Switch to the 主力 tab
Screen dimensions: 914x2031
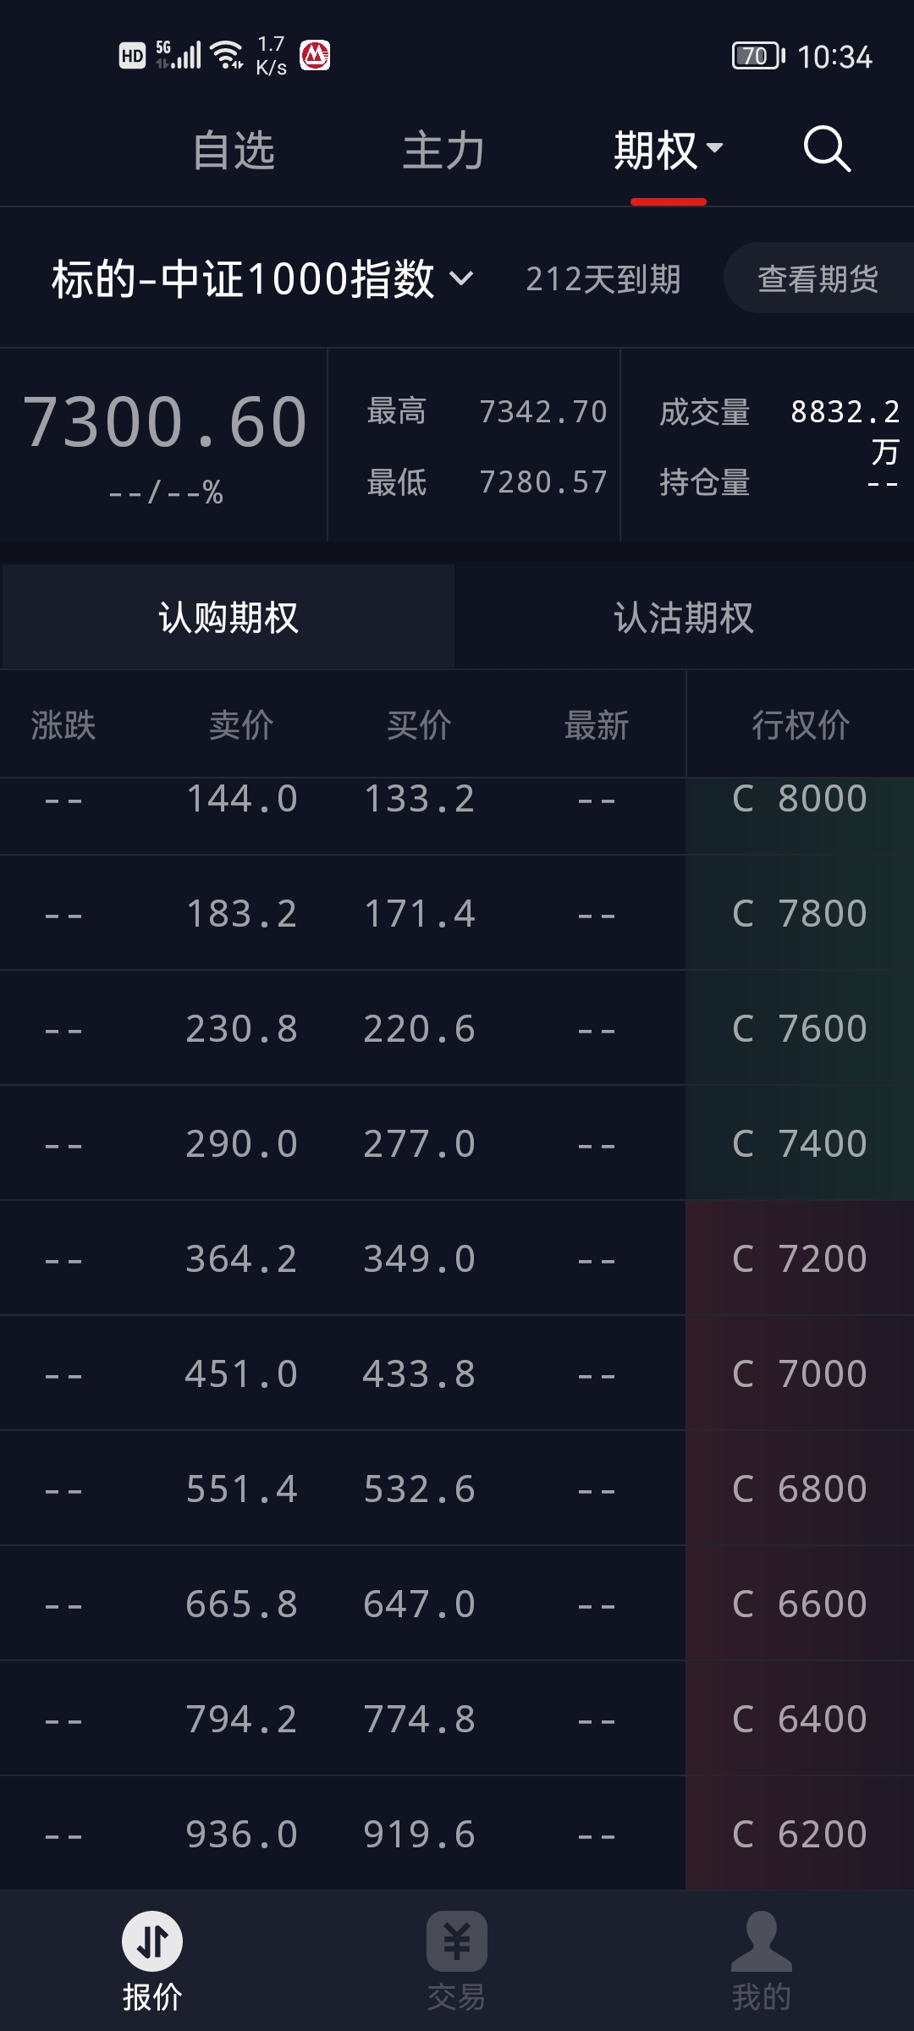coord(443,151)
